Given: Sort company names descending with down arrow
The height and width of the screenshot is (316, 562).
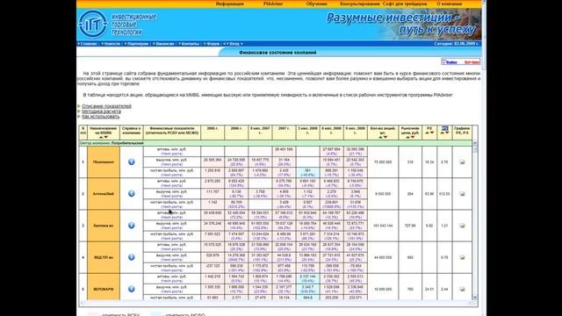Looking at the screenshot, I should click(x=105, y=137).
